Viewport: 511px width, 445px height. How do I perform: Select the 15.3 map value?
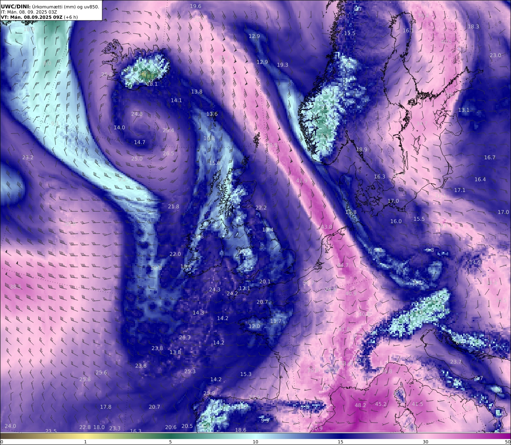point(246,374)
